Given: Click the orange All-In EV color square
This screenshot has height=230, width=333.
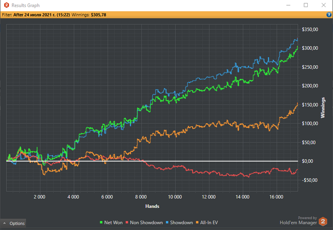Looking at the screenshot, I should [x=197, y=222].
